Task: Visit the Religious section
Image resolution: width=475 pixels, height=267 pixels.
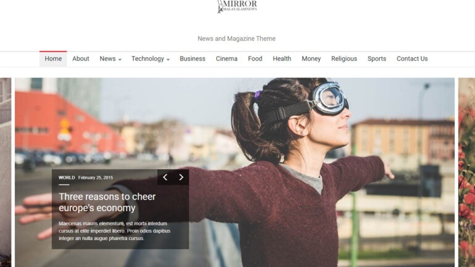Action: point(344,59)
